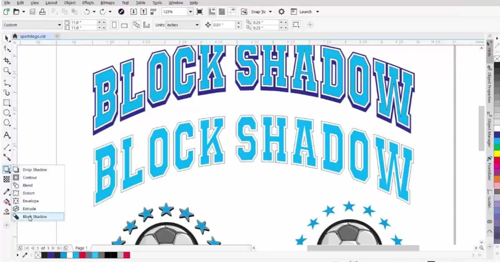The height and width of the screenshot is (262, 500).
Task: Activate the Zoom tool
Action: (x=6, y=71)
